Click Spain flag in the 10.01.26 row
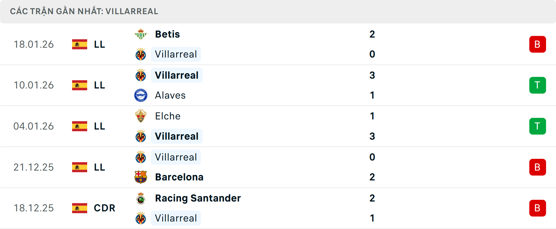556x229 pixels. pos(80,85)
